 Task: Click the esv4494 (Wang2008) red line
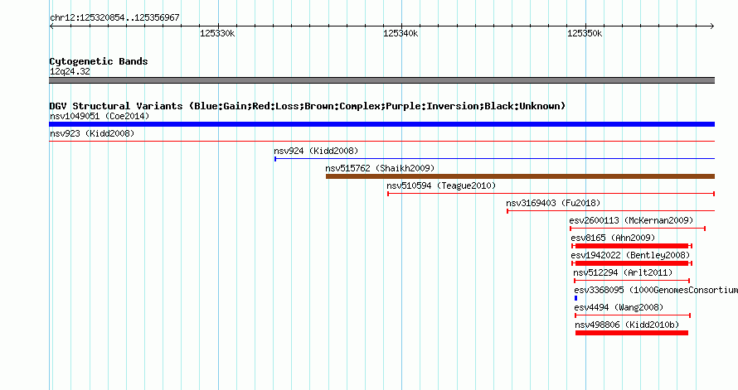tap(633, 315)
